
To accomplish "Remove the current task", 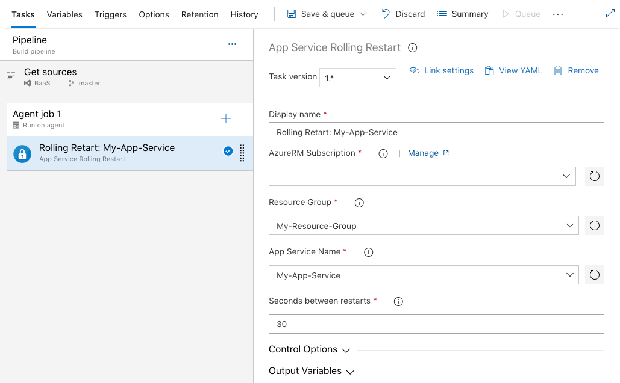I will pos(576,70).
